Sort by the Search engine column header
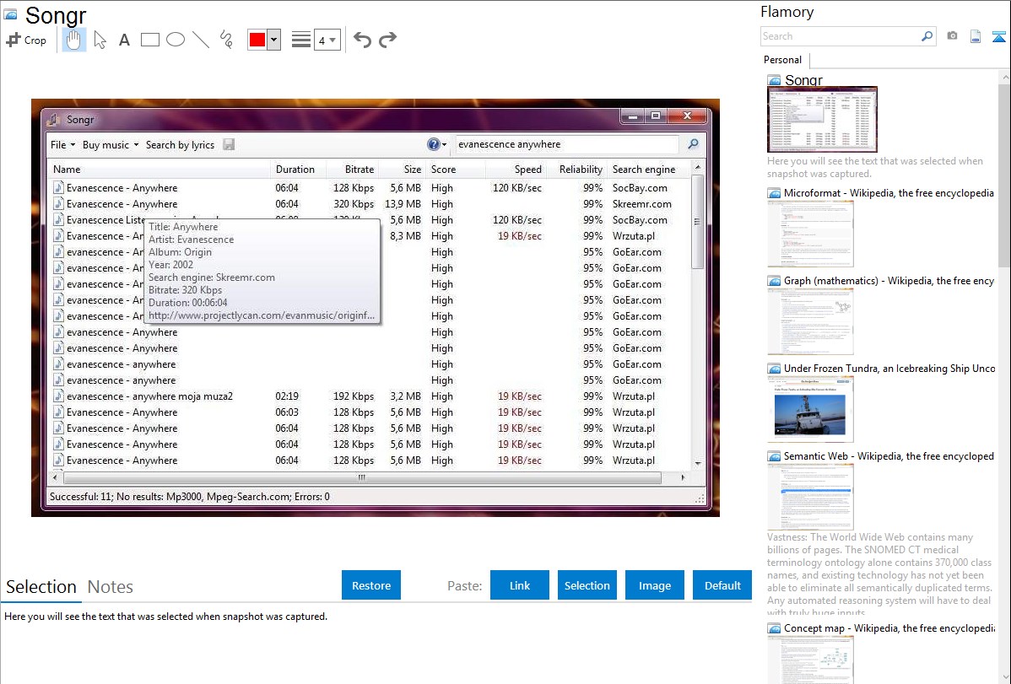This screenshot has width=1011, height=684. (x=648, y=169)
